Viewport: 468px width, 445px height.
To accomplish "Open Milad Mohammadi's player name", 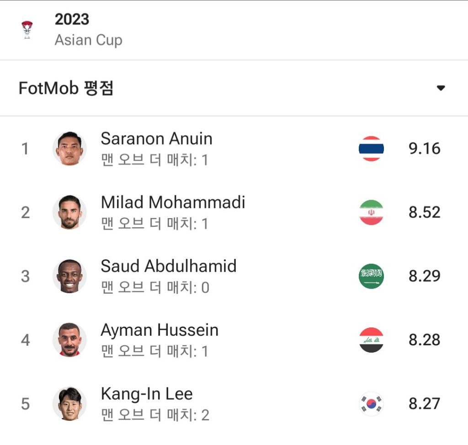I will coord(173,202).
